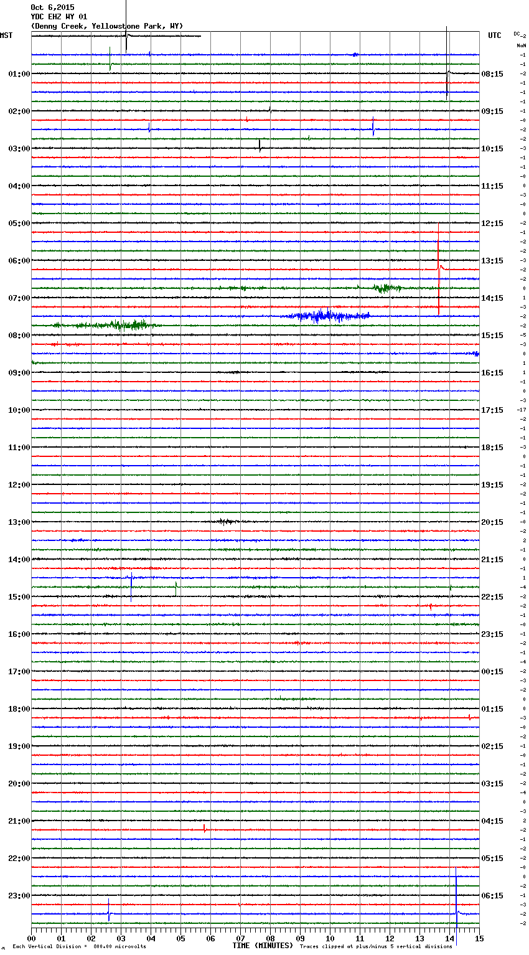Viewport: 529px width, 955px height.
Task: Choose the 05:15 UTC time label
Action: coord(492,859)
